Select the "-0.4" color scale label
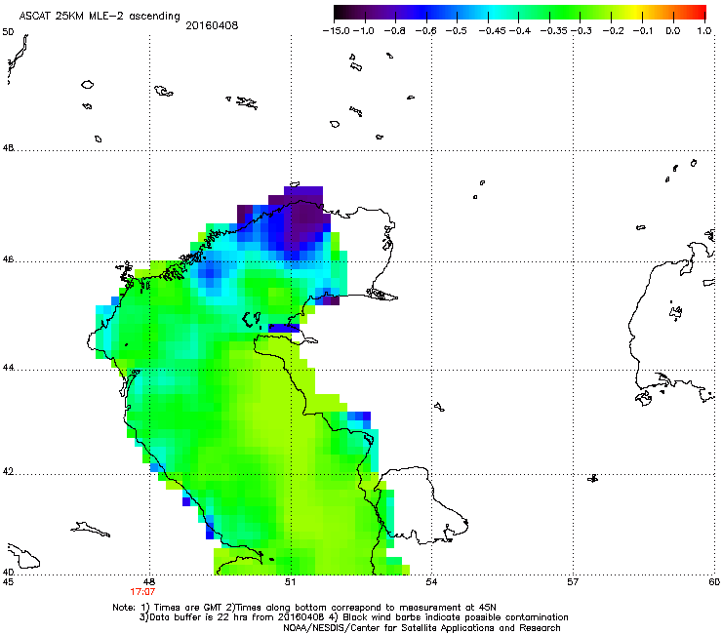This screenshot has width=722, height=634. pos(519,31)
